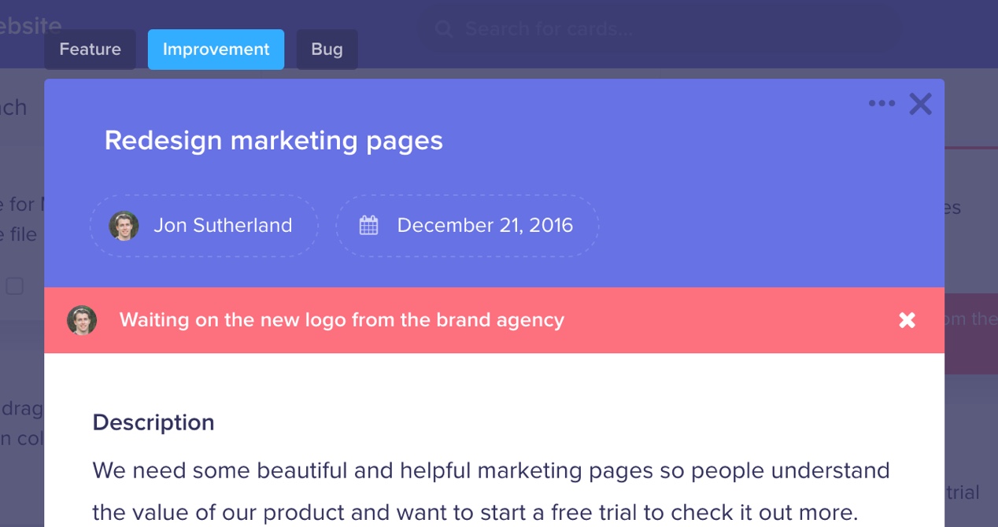Viewport: 998px width, 527px height.
Task: Select the Bug label tag
Action: 327,50
